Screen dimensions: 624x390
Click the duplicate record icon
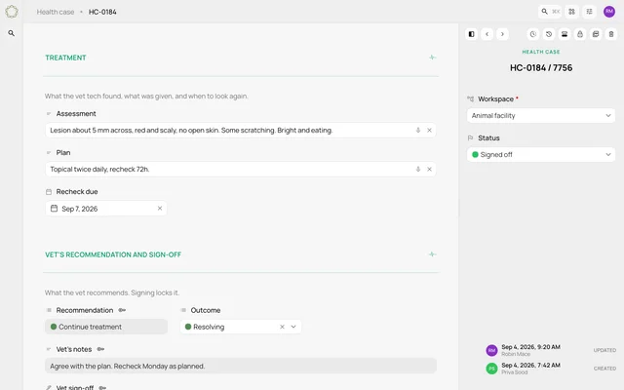click(596, 34)
